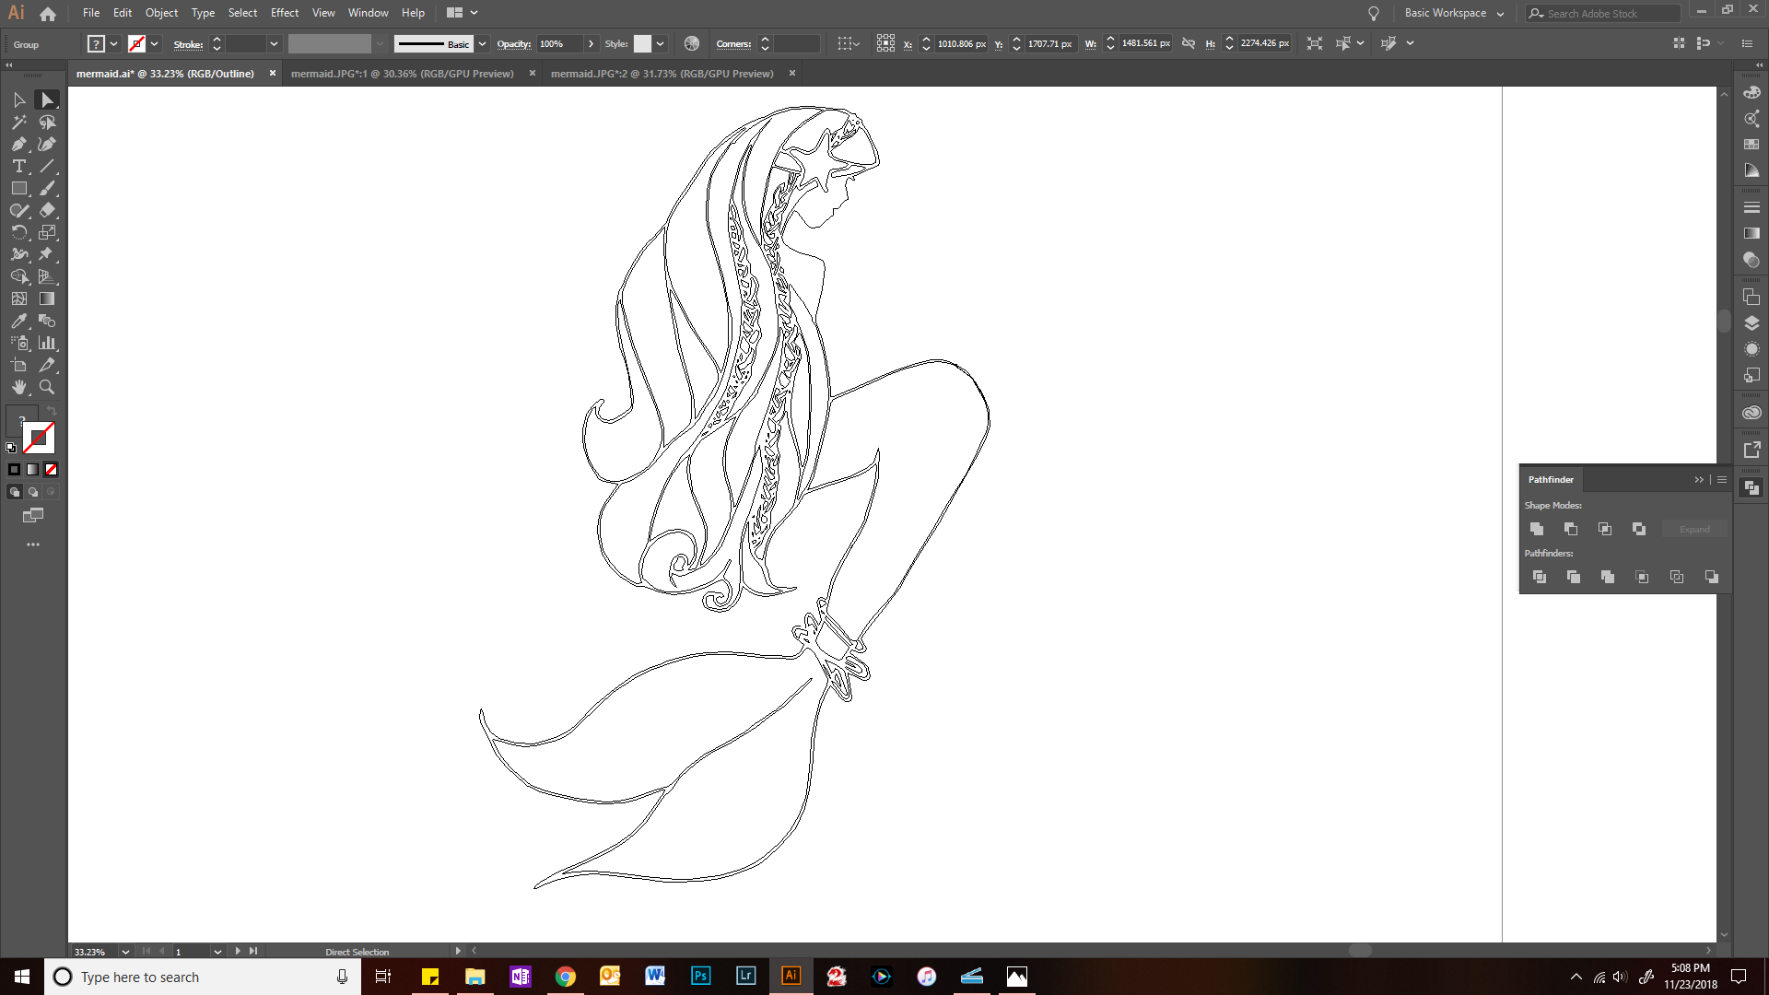Open the brush definition Basic dropdown
Viewport: 1769px width, 995px height.
482,43
